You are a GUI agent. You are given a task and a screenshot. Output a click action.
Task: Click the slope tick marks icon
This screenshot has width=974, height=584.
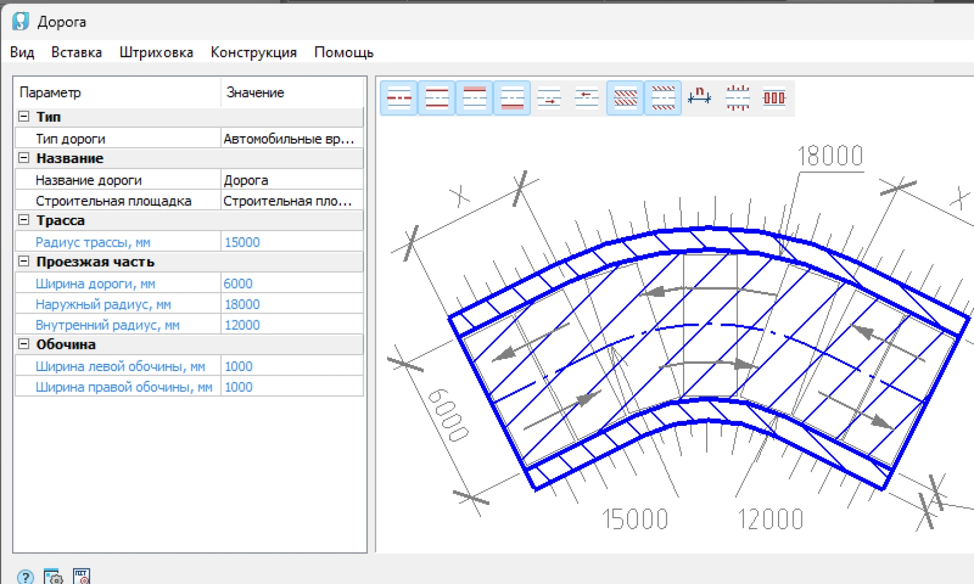(x=737, y=98)
